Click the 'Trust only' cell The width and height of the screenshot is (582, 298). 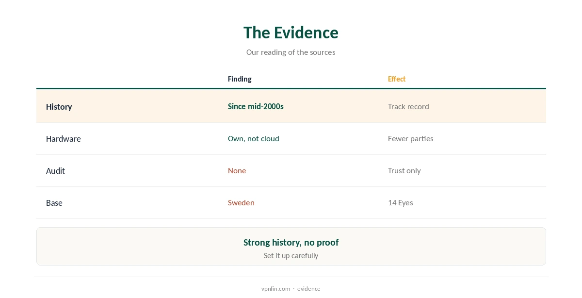pos(404,170)
